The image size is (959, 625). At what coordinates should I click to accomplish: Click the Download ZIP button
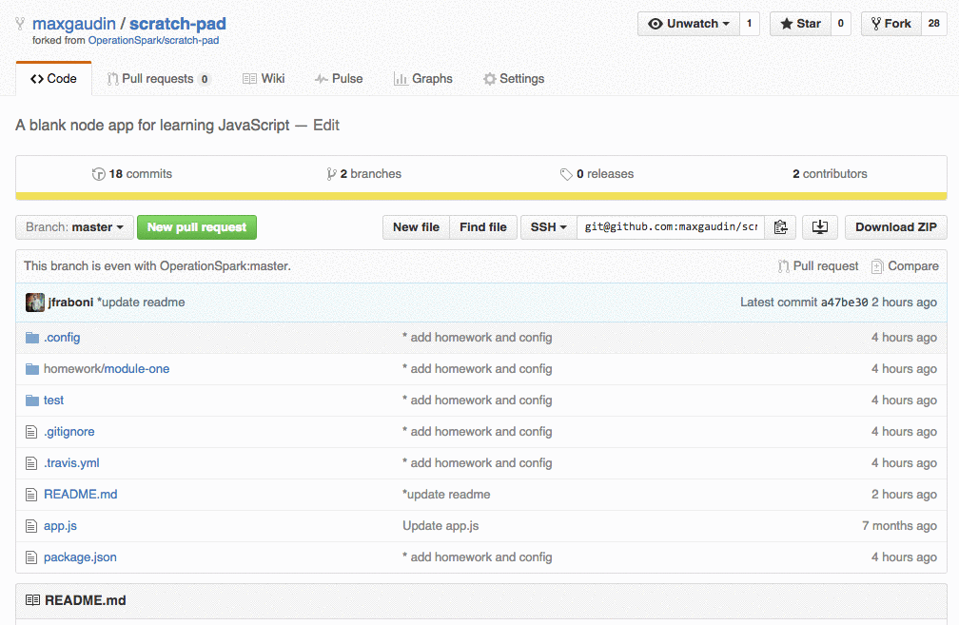point(896,226)
